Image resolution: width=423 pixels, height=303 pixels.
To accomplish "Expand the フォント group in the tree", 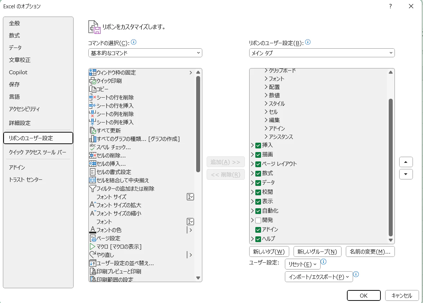I will [266, 79].
